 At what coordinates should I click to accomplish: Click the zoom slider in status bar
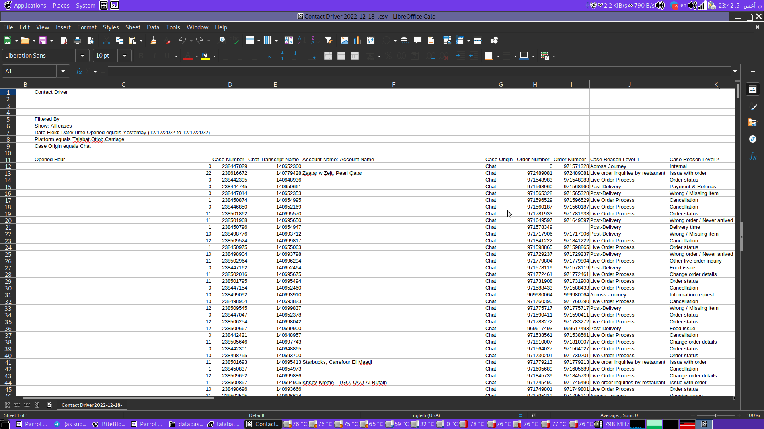click(x=716, y=415)
